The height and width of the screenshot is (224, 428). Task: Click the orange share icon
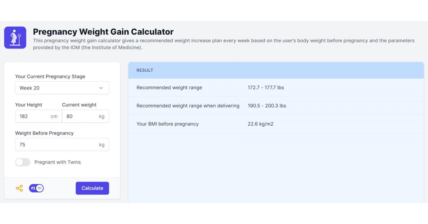(x=19, y=188)
